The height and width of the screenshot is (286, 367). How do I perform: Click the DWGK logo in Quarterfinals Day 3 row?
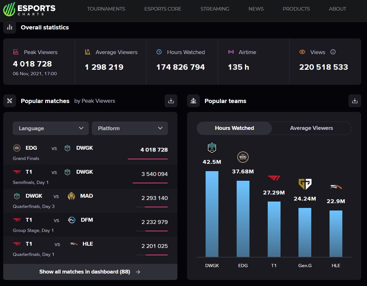[17, 196]
